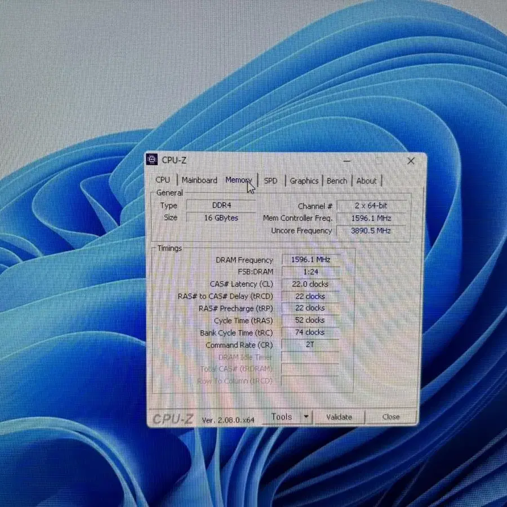Select the Cycle Time value 52 clocks

point(310,320)
